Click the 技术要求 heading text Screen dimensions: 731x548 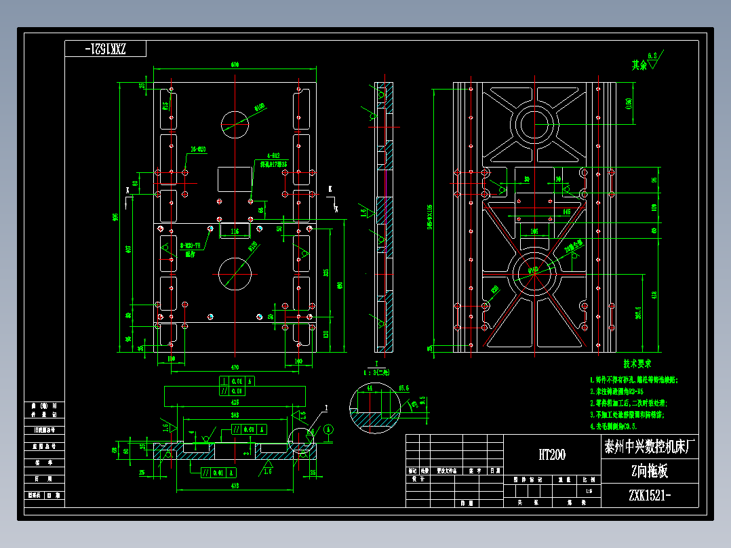tap(637, 364)
